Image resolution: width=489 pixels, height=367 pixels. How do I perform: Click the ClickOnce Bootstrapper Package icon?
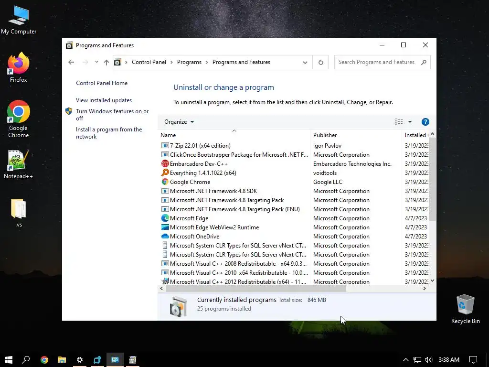pos(165,154)
